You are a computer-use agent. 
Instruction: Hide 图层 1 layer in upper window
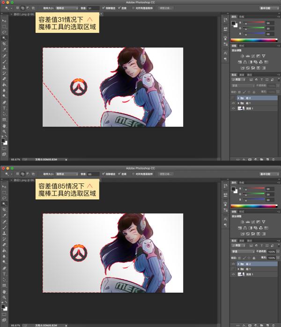pos(233,108)
